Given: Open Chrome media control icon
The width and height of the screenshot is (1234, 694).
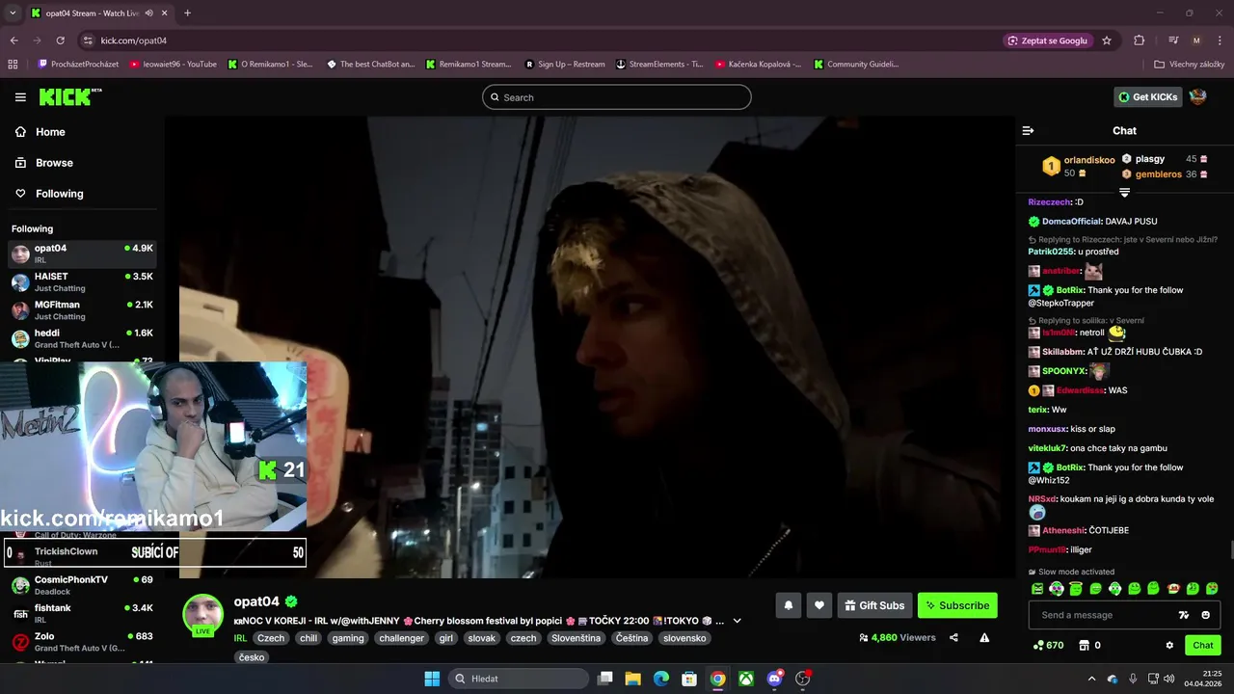Looking at the screenshot, I should 1173,40.
